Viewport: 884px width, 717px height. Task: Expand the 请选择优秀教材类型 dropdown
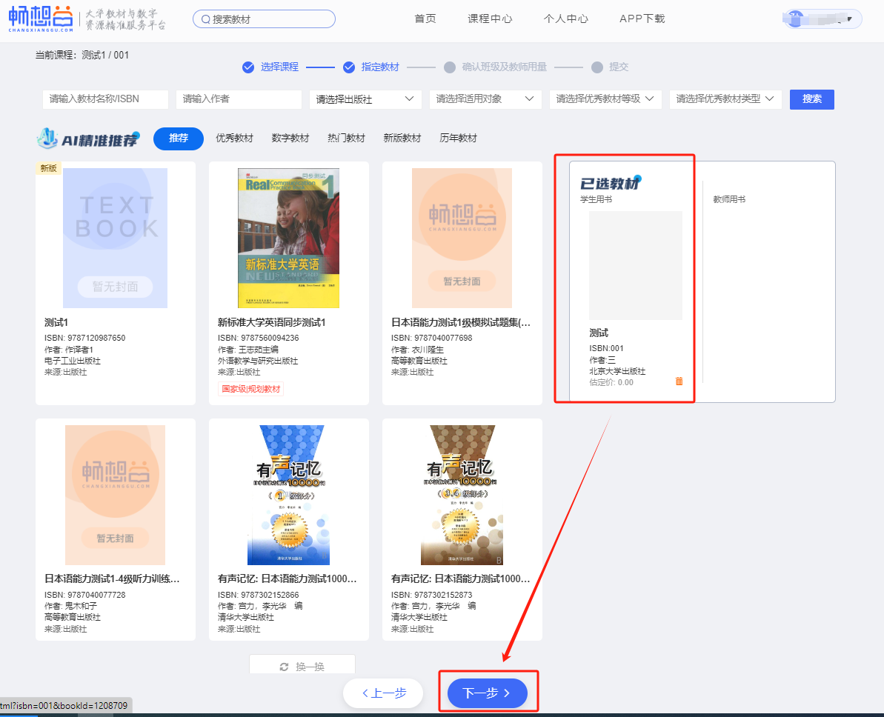point(725,99)
